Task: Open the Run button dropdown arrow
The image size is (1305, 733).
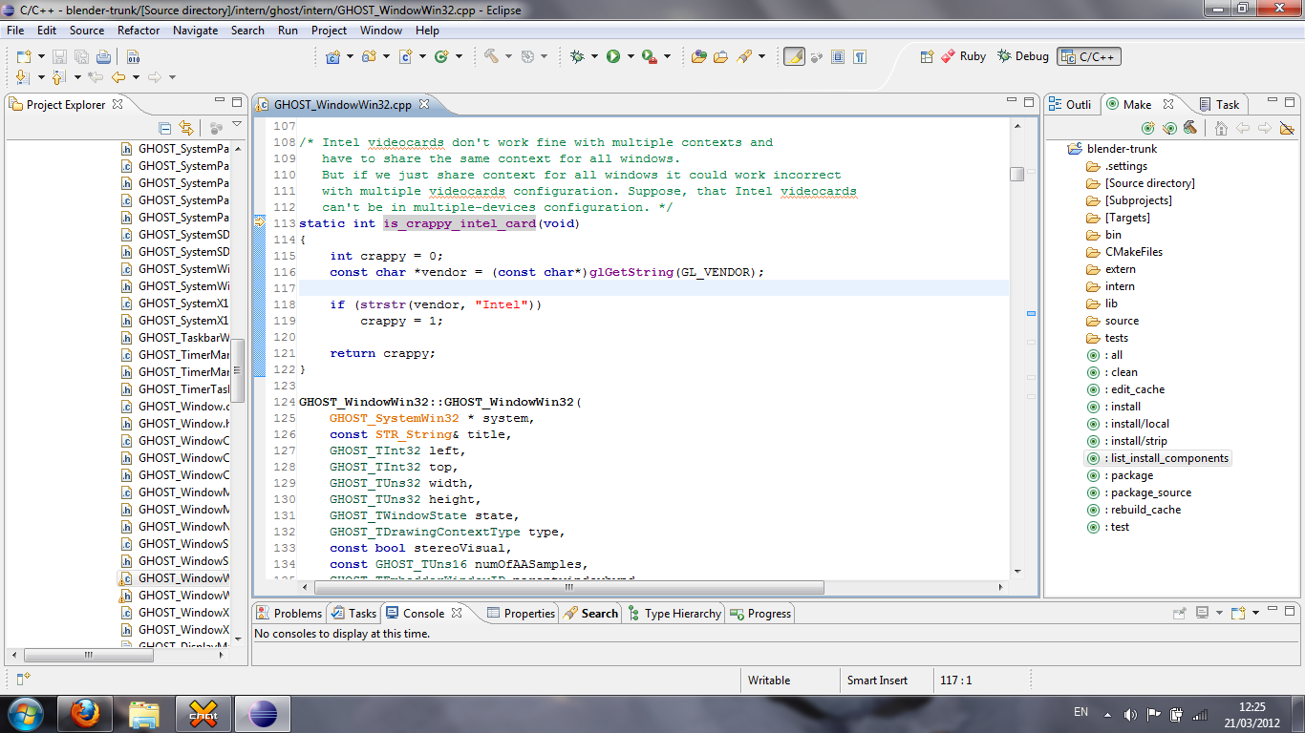Action: coord(630,57)
